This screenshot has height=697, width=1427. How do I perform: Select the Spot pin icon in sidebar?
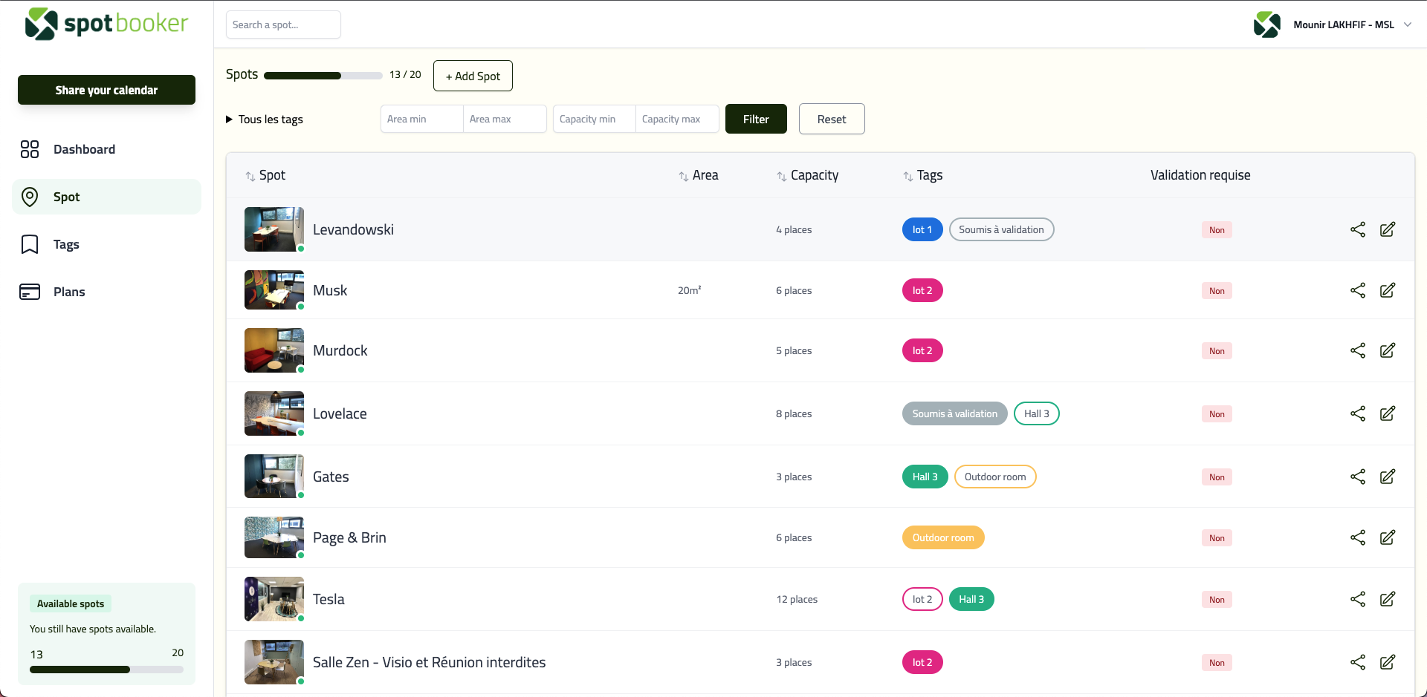30,197
